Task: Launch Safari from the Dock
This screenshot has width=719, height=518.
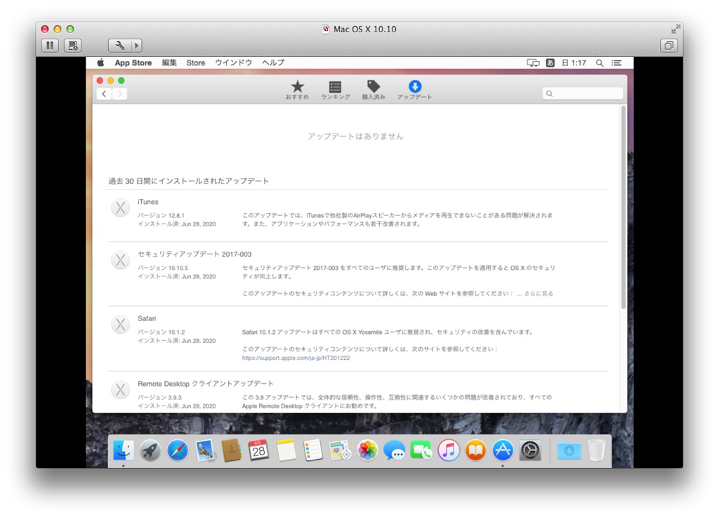Action: pos(178,451)
